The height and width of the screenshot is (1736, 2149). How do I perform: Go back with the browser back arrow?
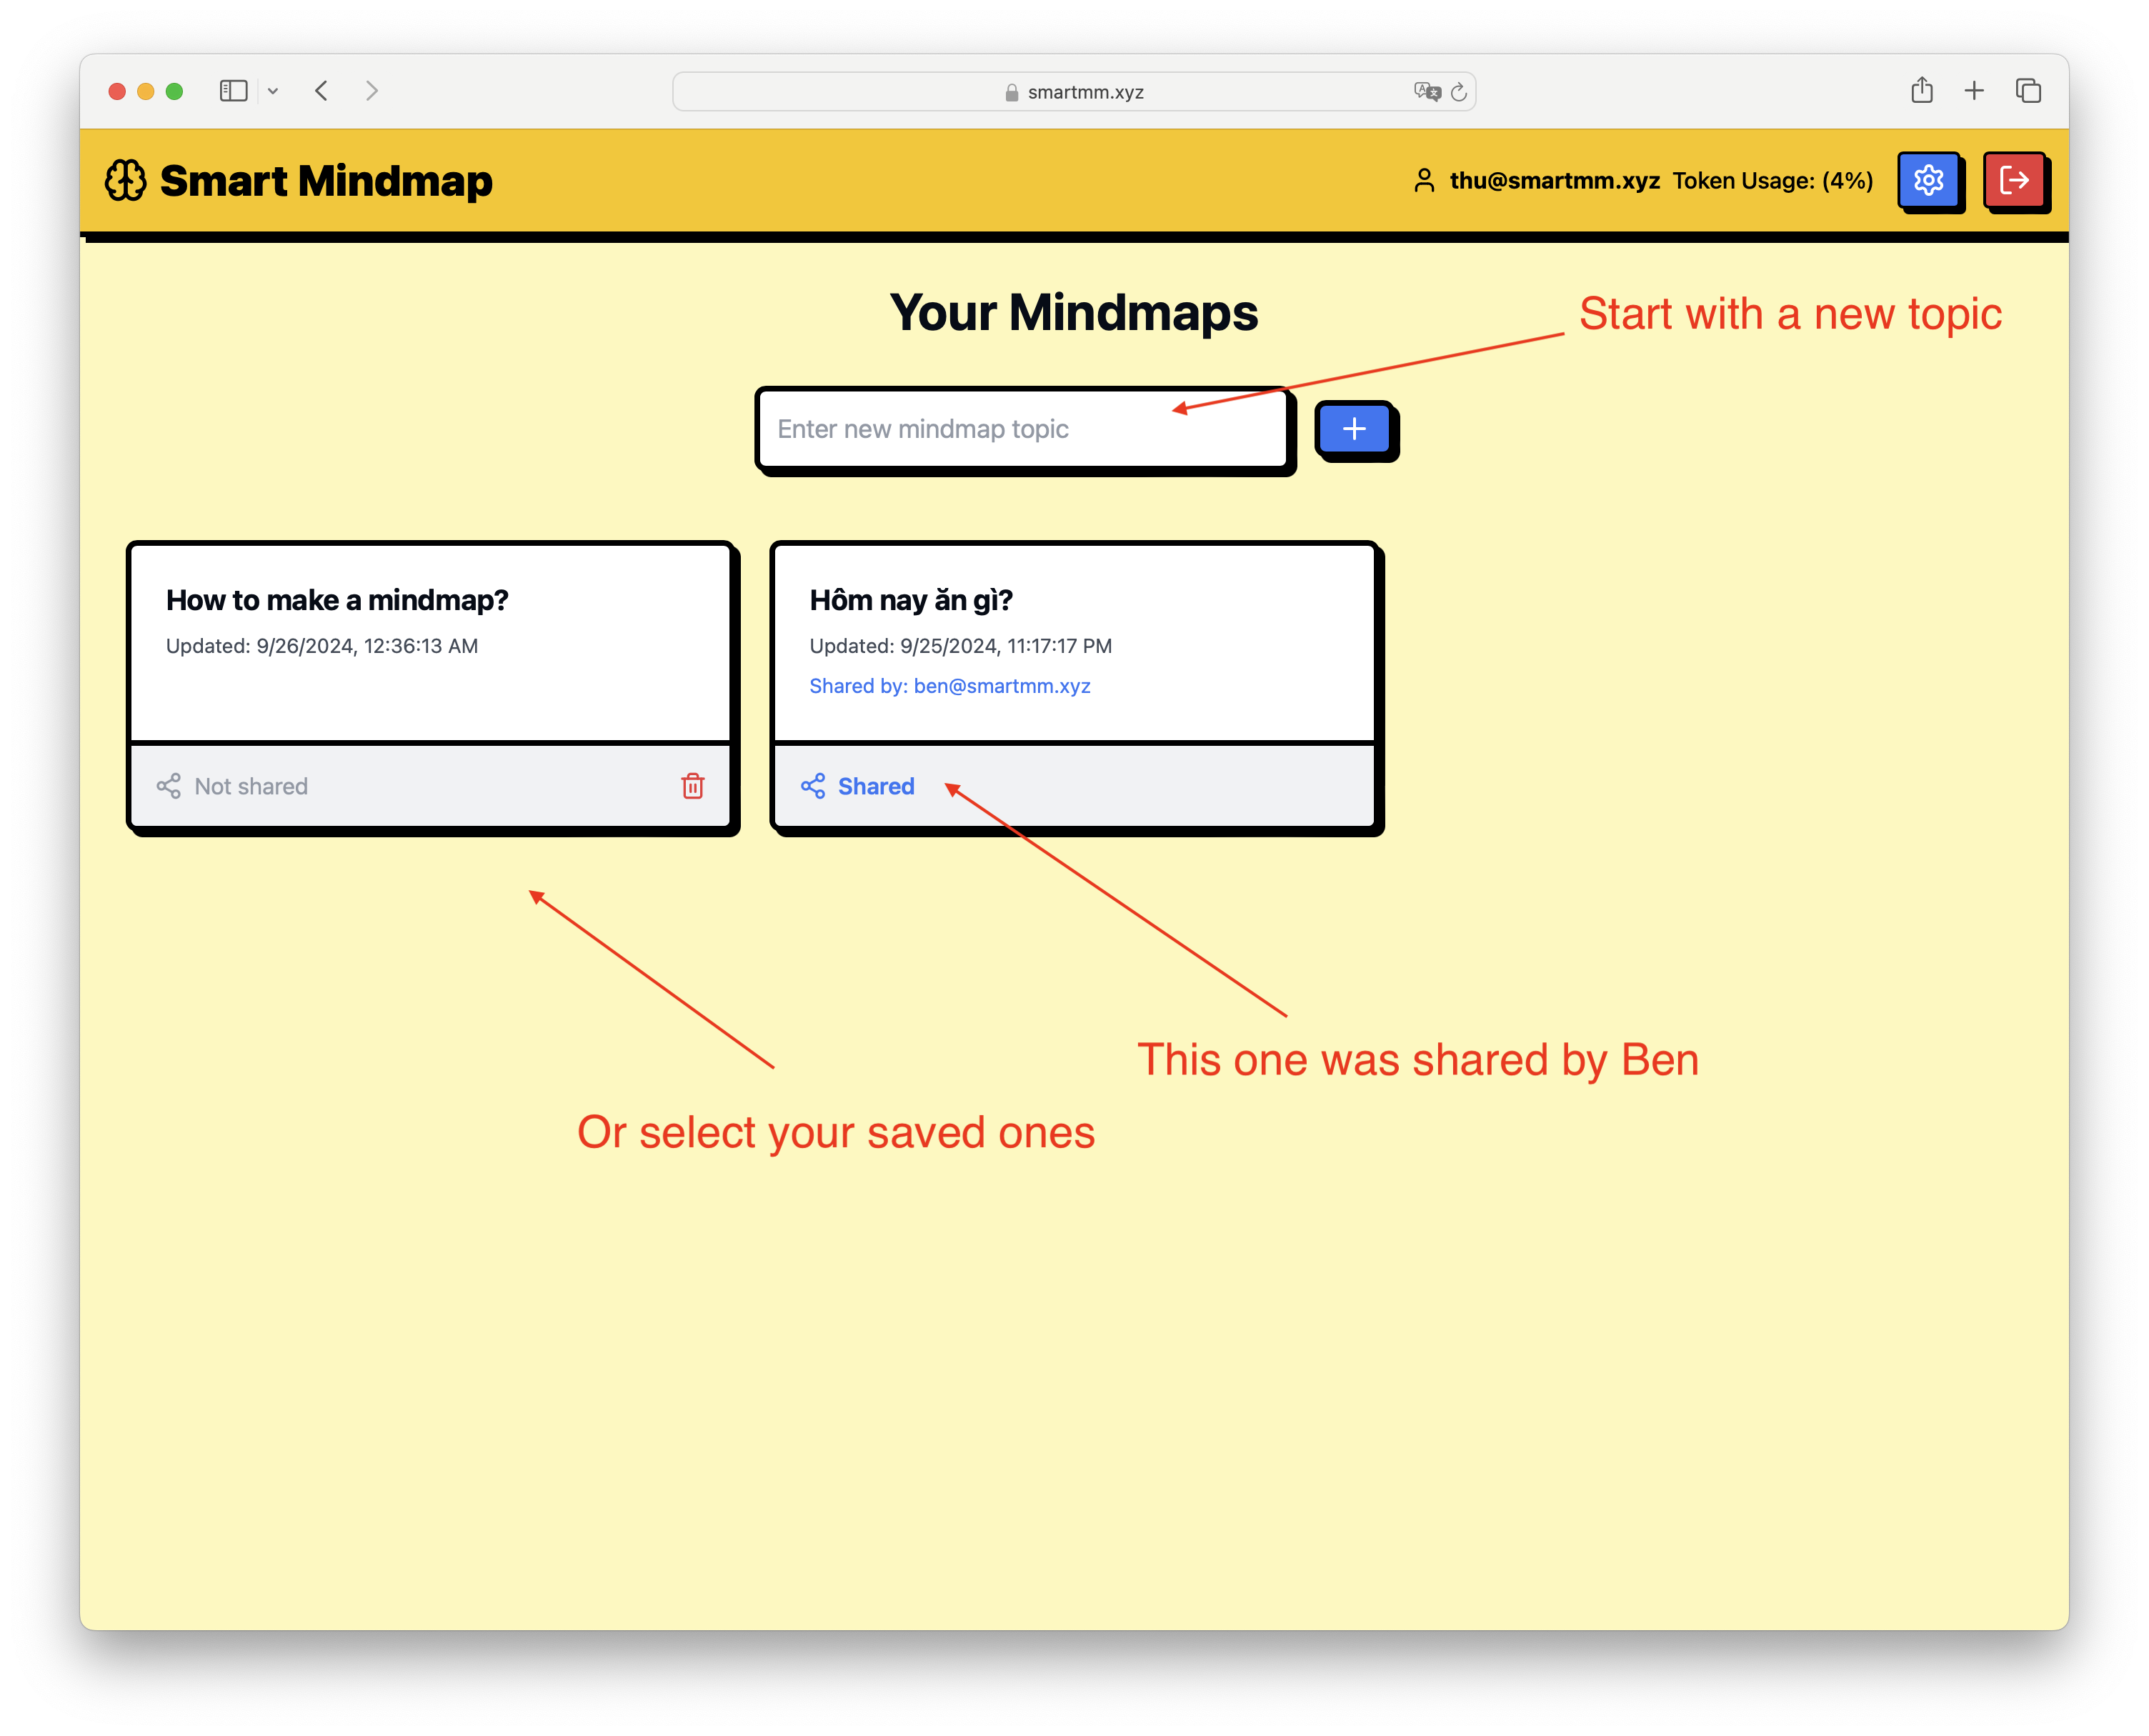pos(321,91)
